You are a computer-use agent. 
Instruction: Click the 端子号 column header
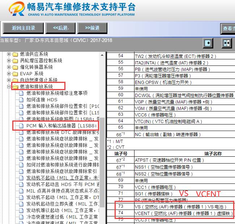tap(120, 154)
